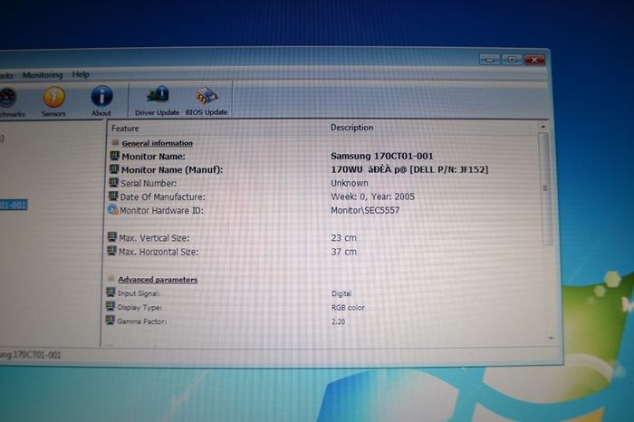Screen dimensions: 634x422
Task: Select the 'Date Of Manufacture:' label
Action: [x=162, y=197]
